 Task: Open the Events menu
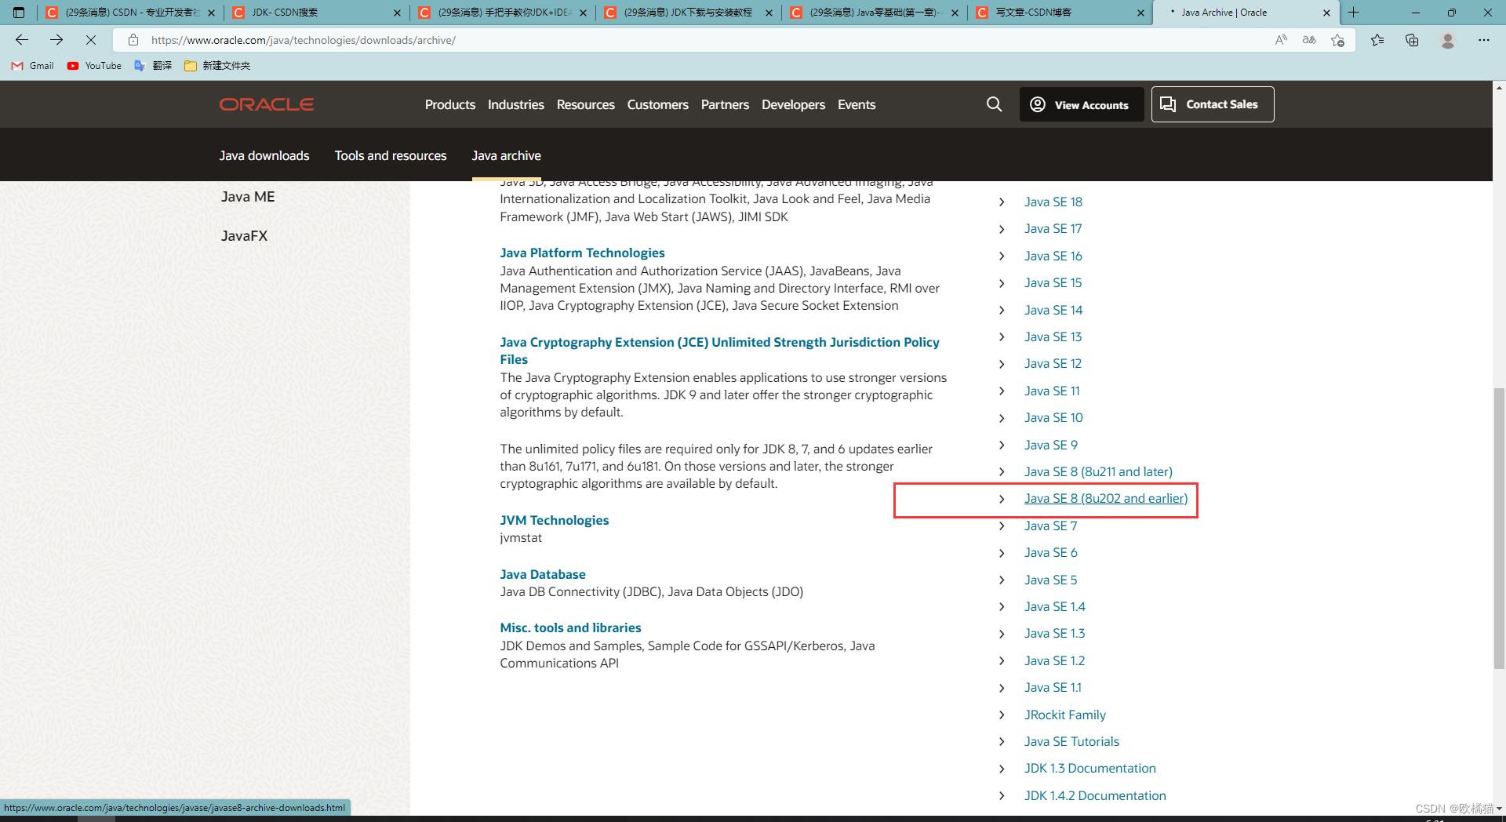(857, 104)
